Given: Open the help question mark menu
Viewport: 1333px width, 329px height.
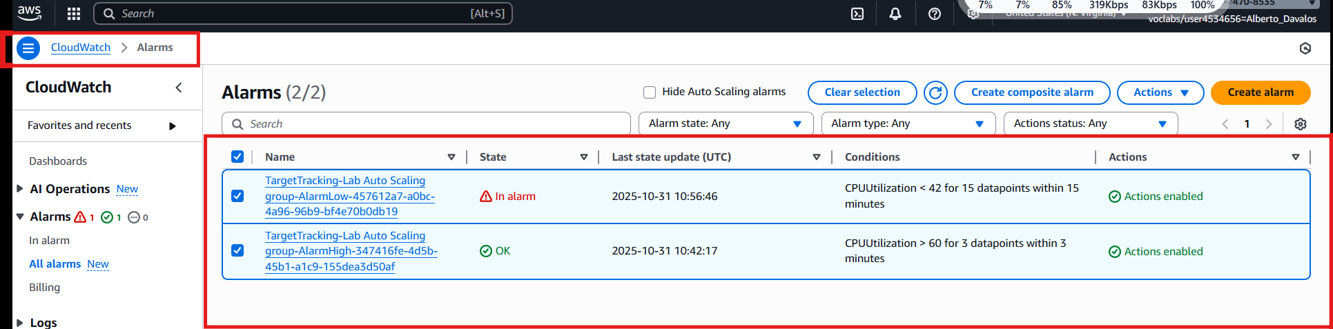Looking at the screenshot, I should [x=935, y=14].
